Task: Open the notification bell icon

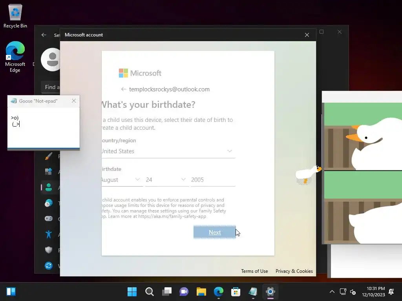Action: [391, 292]
